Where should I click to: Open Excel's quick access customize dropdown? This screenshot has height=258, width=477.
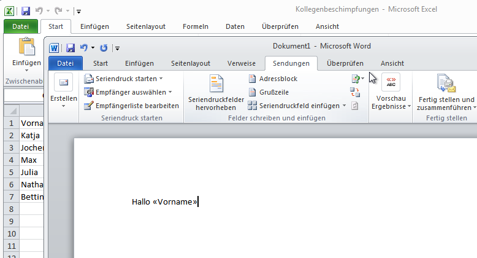[x=79, y=12]
